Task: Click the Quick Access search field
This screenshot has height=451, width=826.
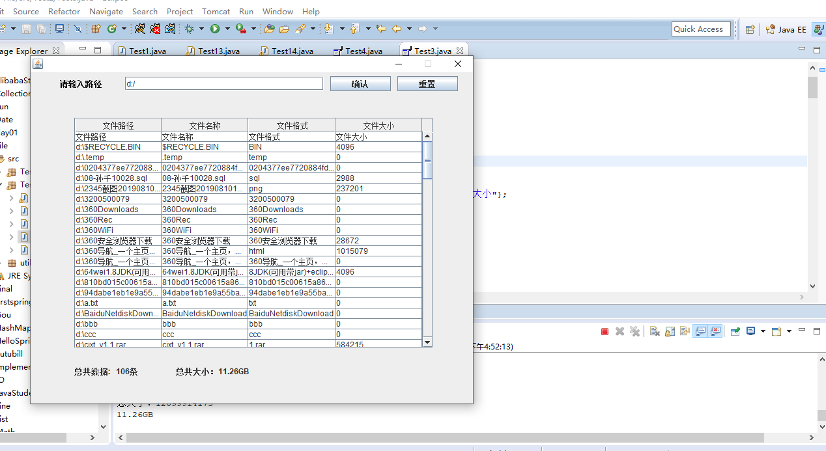Action: (701, 29)
